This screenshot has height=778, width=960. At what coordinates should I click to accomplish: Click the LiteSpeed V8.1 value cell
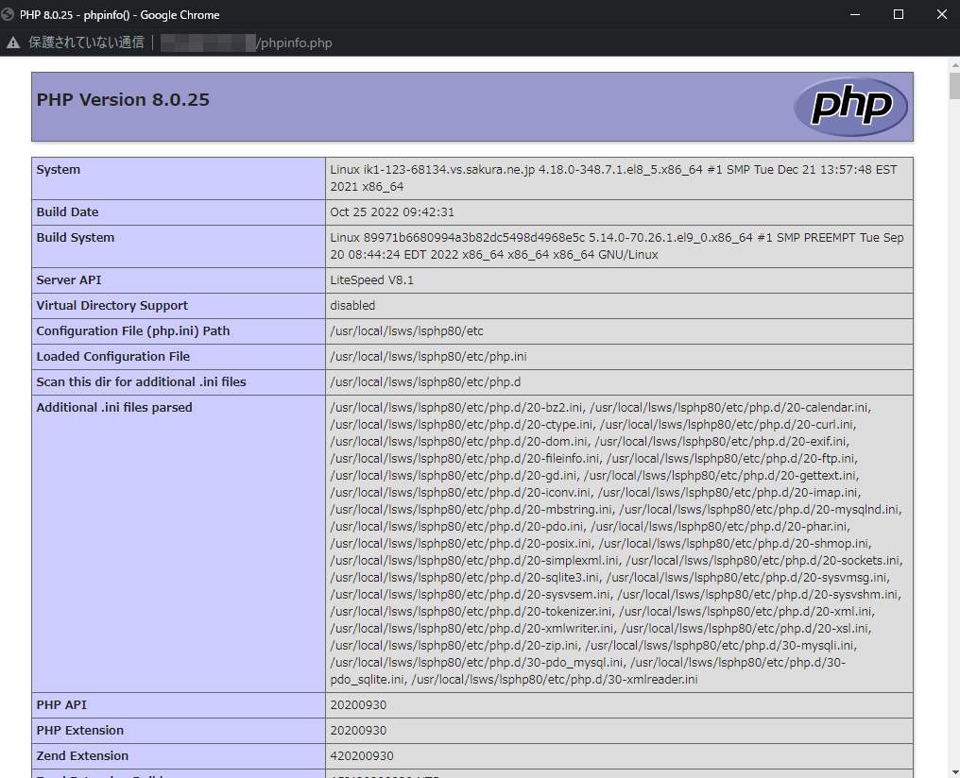pyautogui.click(x=371, y=280)
